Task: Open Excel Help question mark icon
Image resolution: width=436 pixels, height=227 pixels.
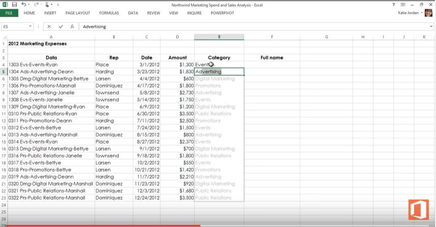Action: pos(395,4)
